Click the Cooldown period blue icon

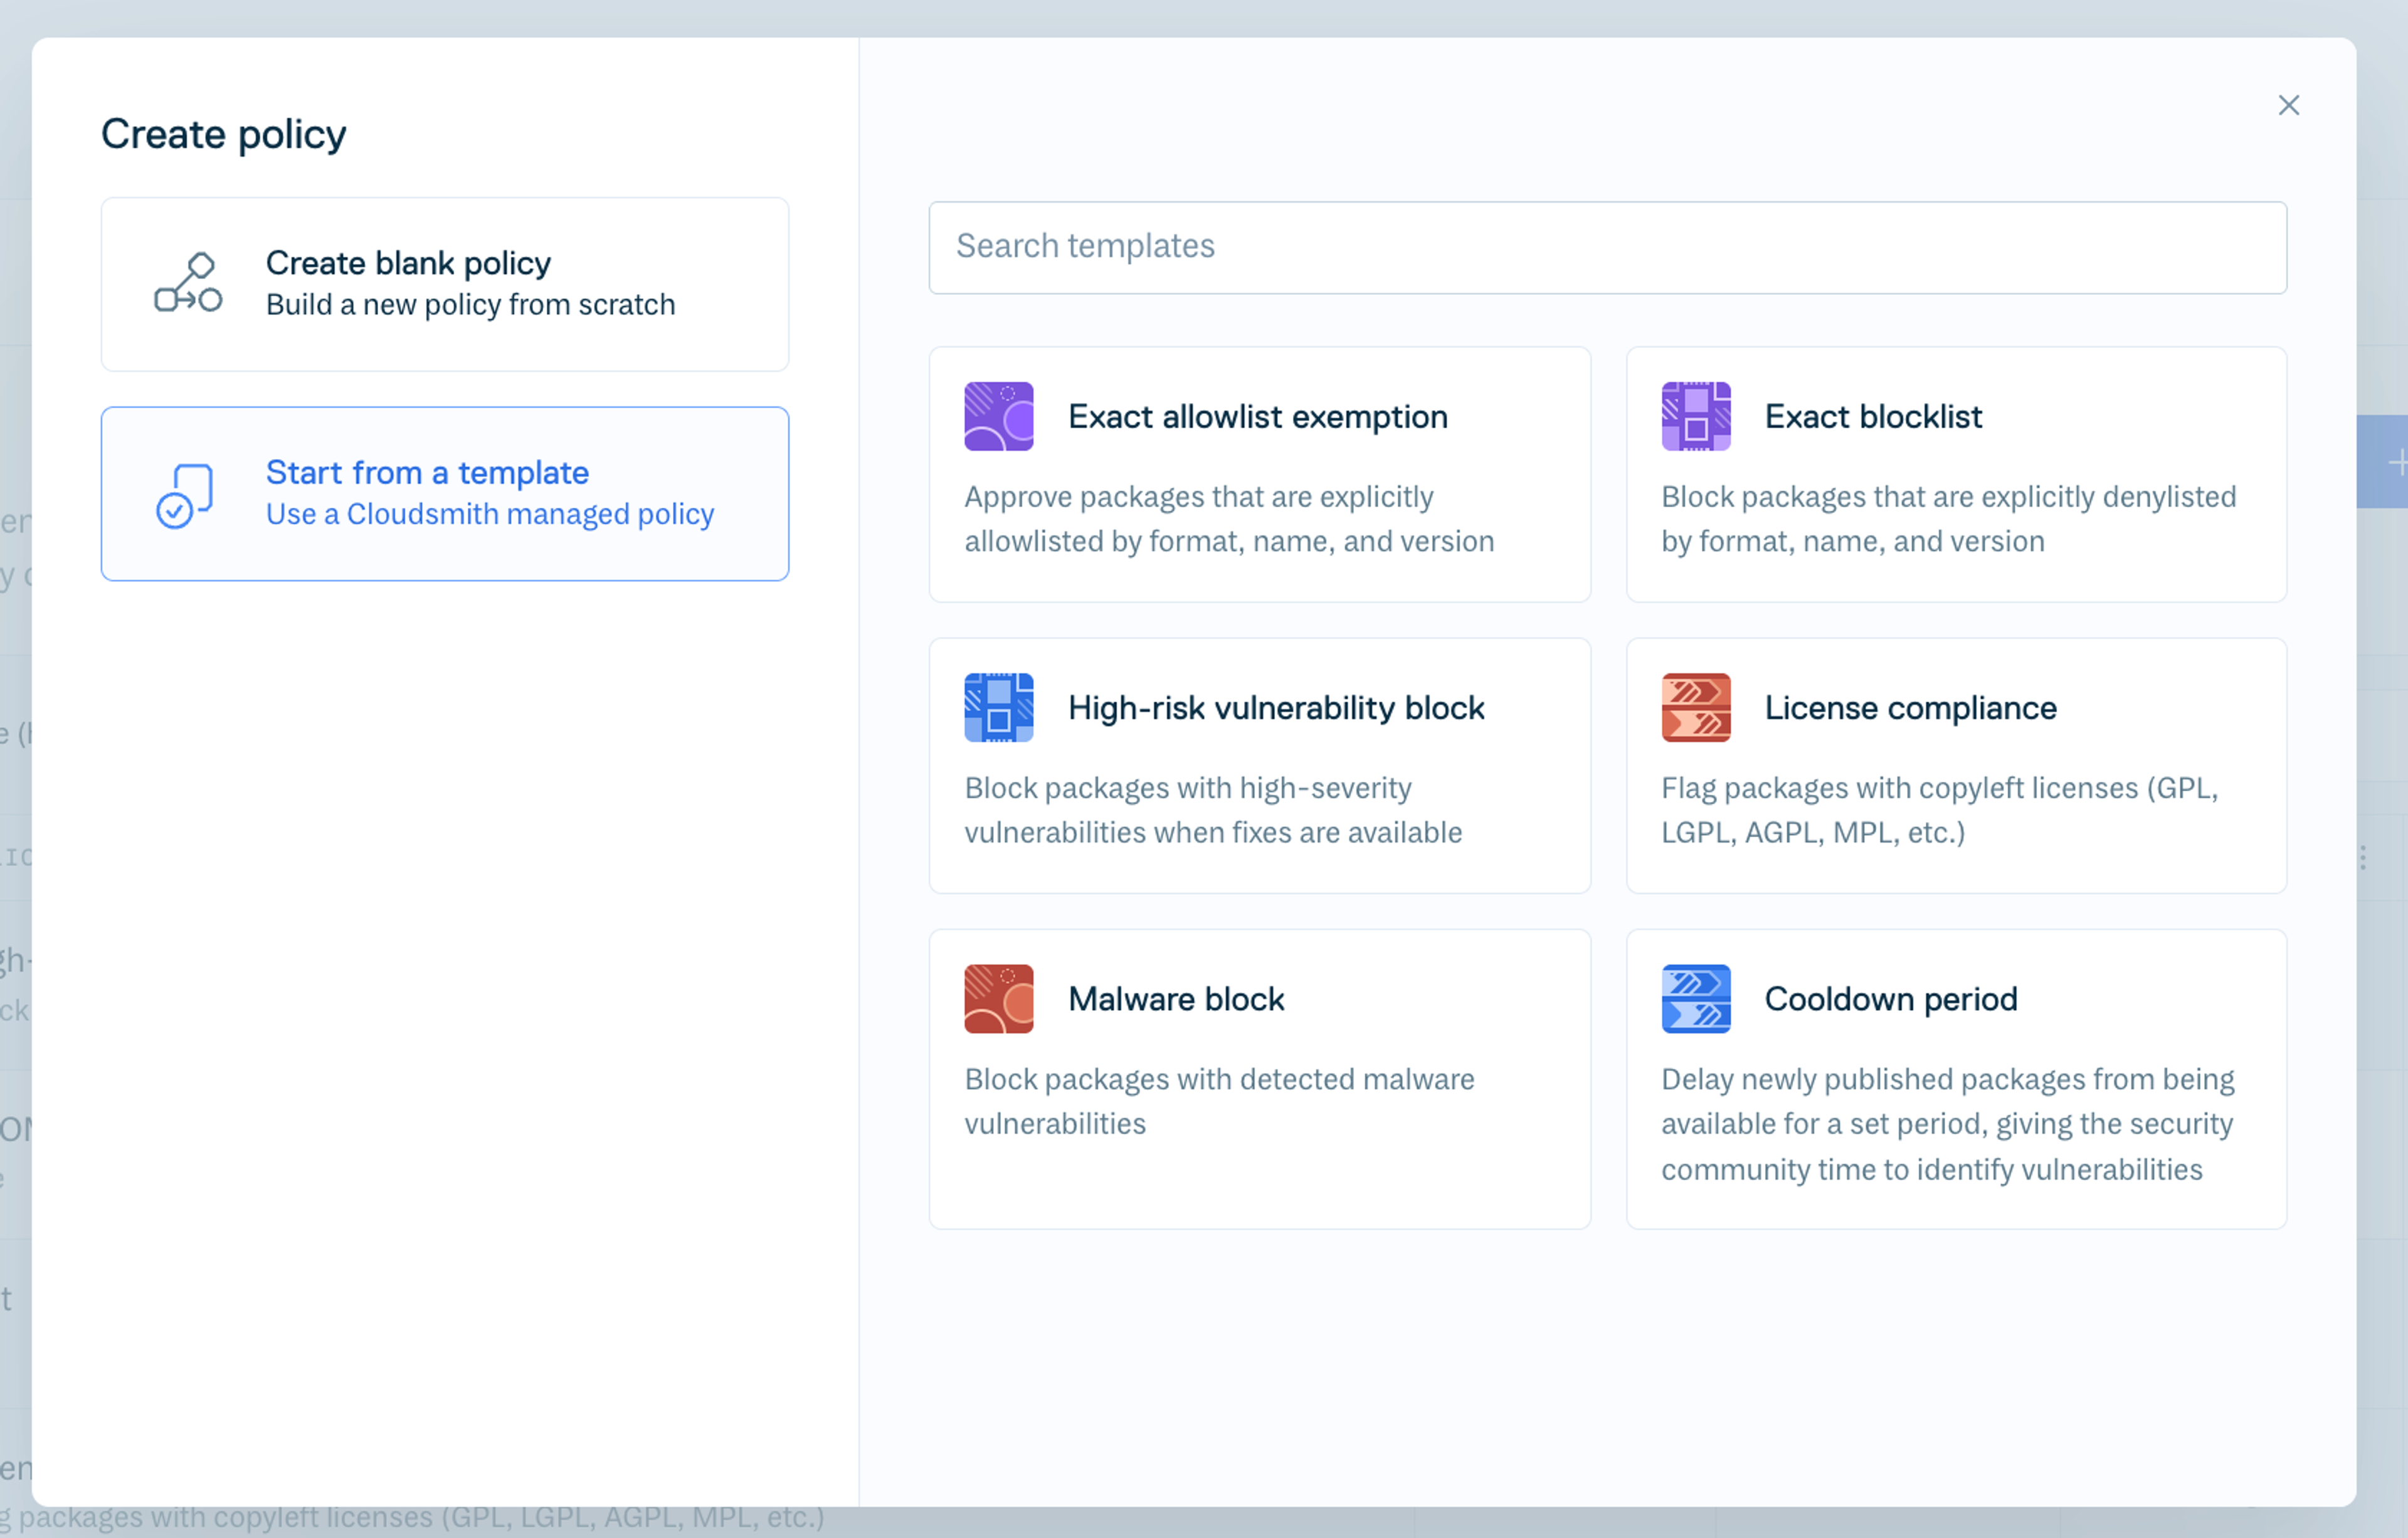[x=1695, y=998]
